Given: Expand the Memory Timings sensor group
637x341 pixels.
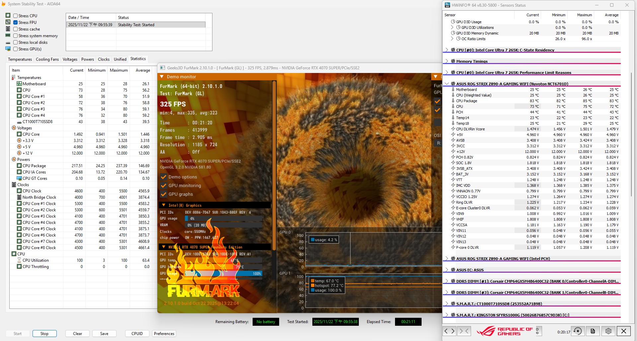Looking at the screenshot, I should [446, 61].
